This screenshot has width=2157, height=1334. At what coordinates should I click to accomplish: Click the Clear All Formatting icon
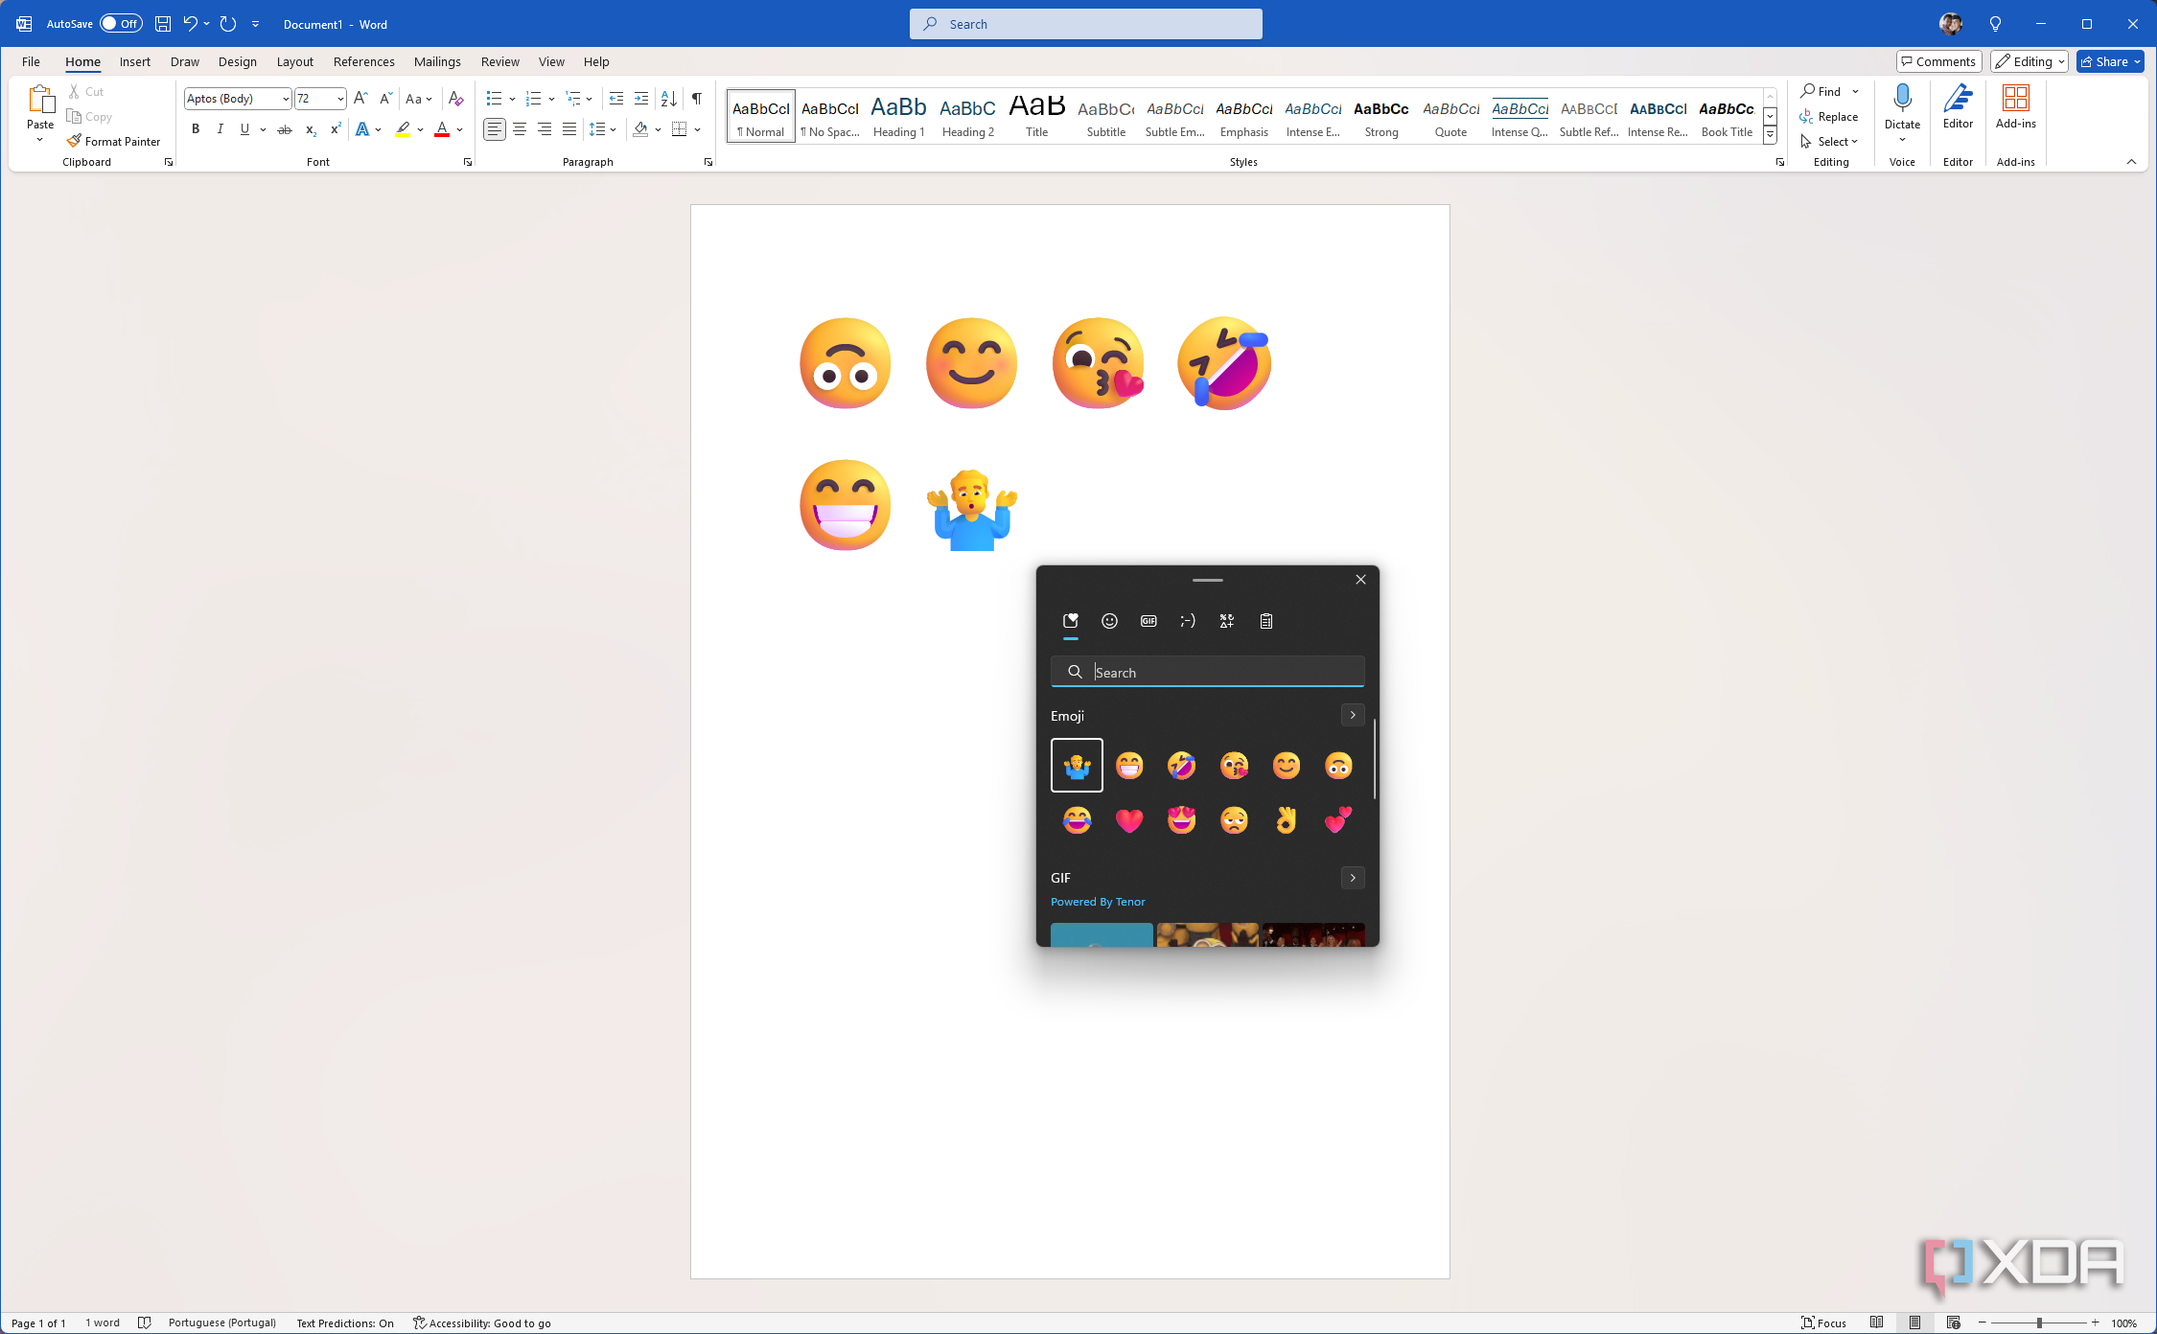coord(456,98)
